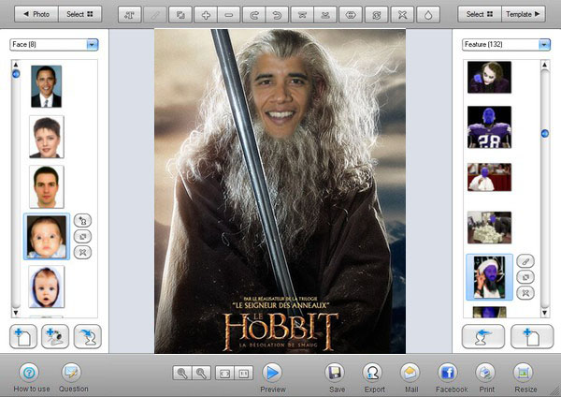Click the left Select grid button
Screen dimensions: 561x397
coord(79,15)
